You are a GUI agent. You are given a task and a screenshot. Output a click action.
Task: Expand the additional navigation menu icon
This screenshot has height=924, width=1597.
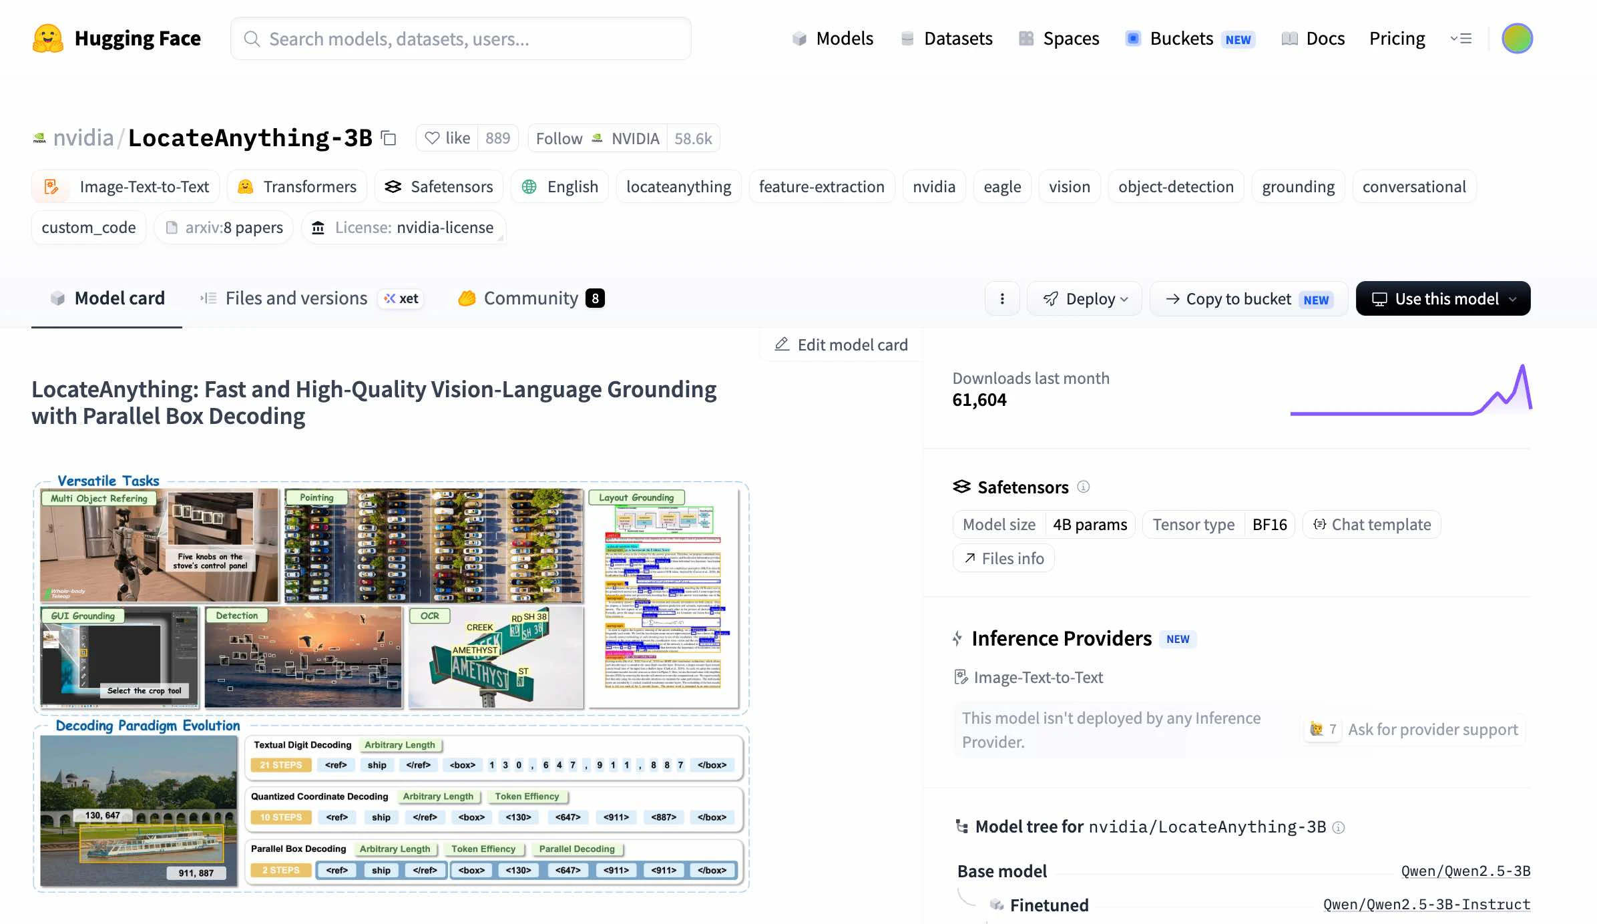point(1461,39)
